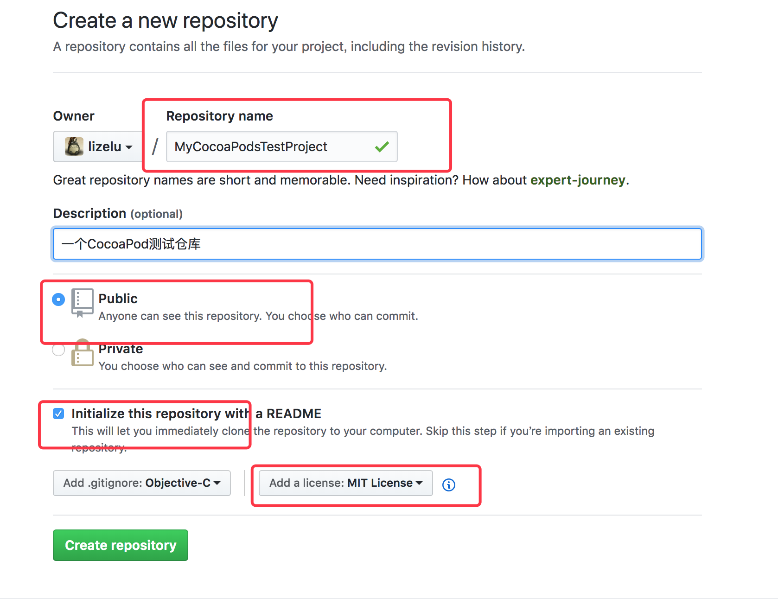Open the Add .gitignore Objective-C dropdown

click(x=141, y=483)
